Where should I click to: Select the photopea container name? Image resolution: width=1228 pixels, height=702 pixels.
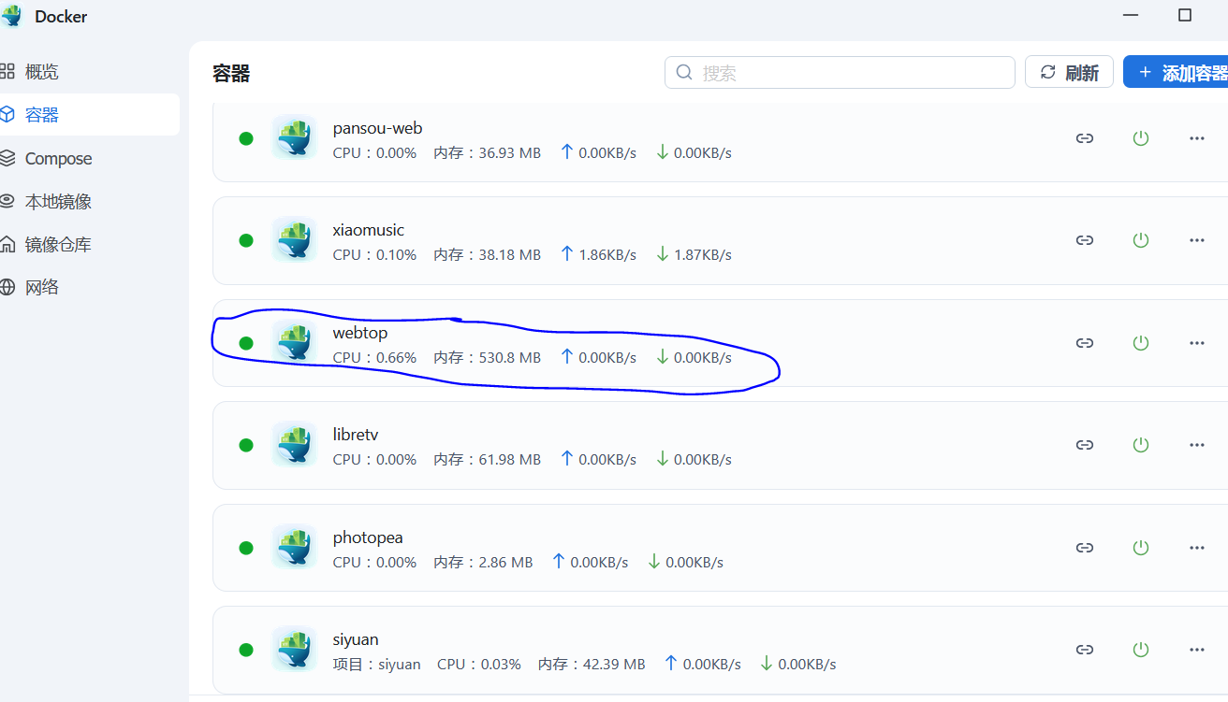368,537
